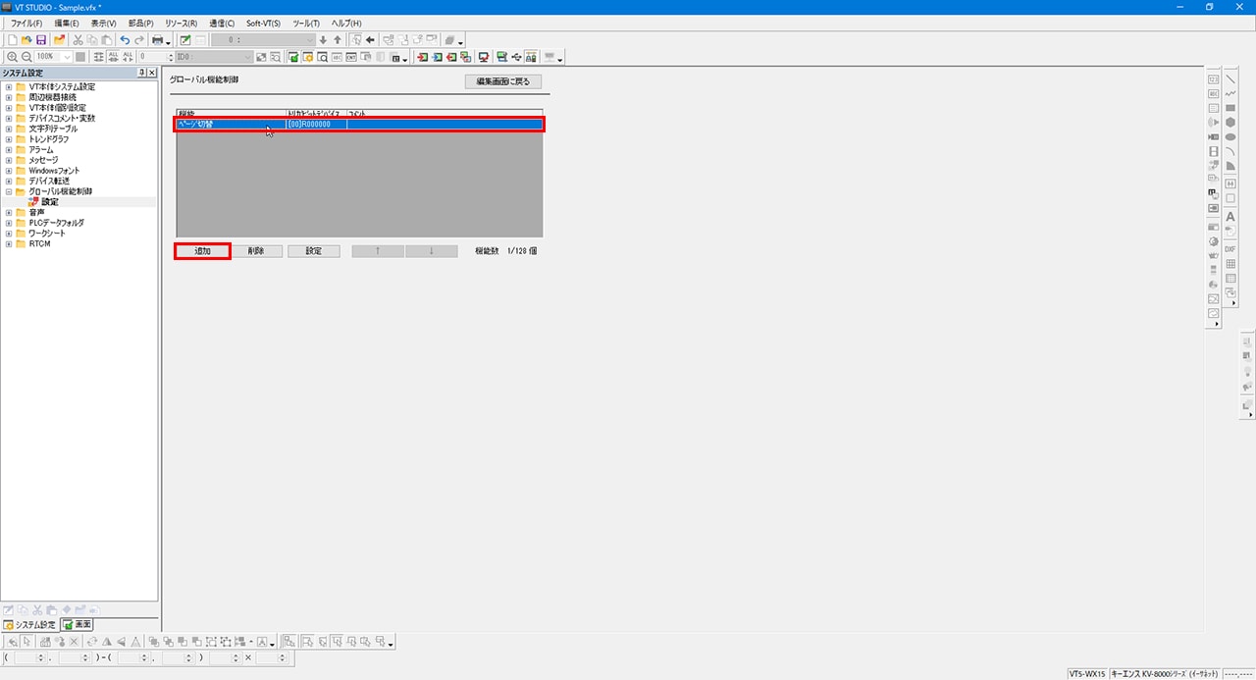Select the text tool 'A' icon
The width and height of the screenshot is (1256, 680).
(1230, 216)
